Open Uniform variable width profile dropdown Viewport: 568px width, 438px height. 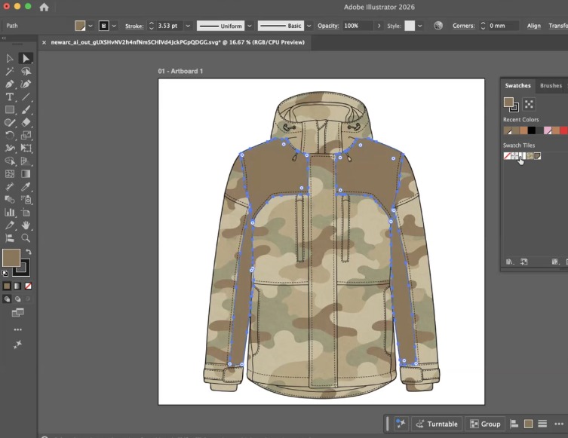[249, 26]
